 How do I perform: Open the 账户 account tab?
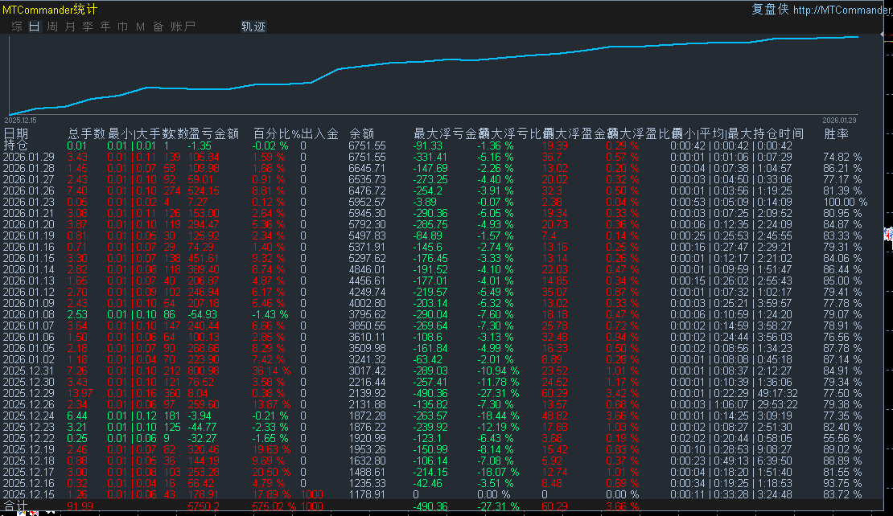(x=183, y=27)
